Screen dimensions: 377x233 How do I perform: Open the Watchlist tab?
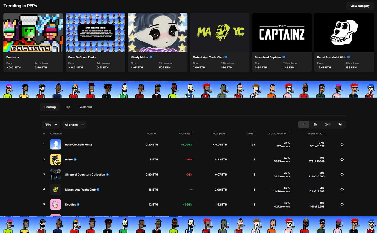coord(86,107)
